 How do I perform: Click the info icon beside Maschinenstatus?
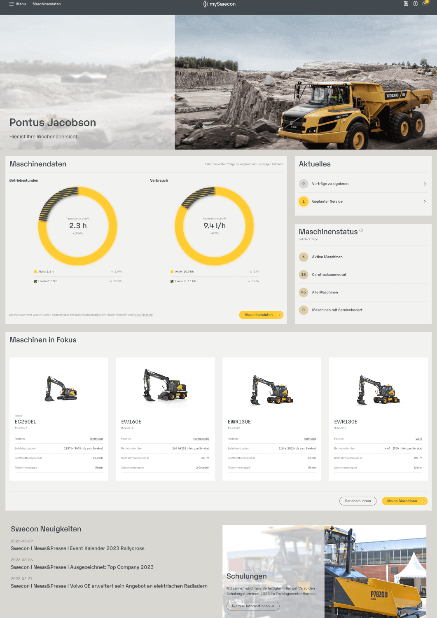coord(361,230)
